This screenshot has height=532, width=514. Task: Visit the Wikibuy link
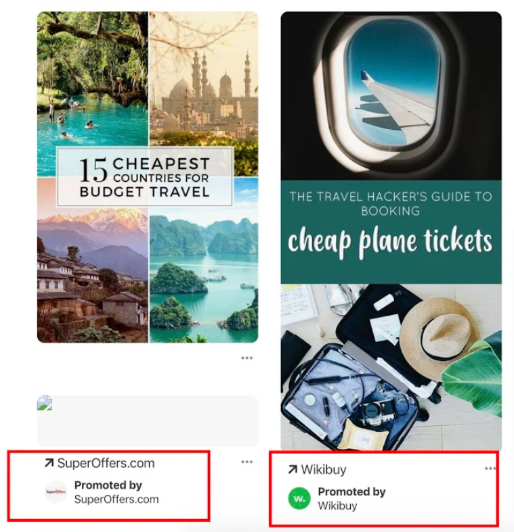pos(324,470)
